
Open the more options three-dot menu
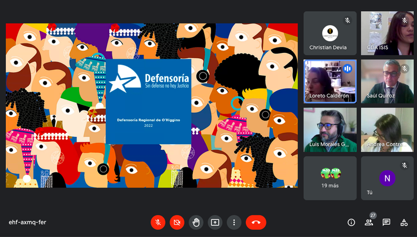pyautogui.click(x=234, y=222)
